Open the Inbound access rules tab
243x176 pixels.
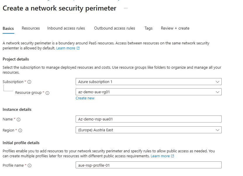pos(66,28)
